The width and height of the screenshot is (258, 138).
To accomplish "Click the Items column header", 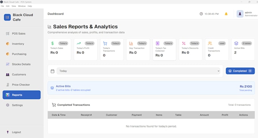I will pos(159,115).
